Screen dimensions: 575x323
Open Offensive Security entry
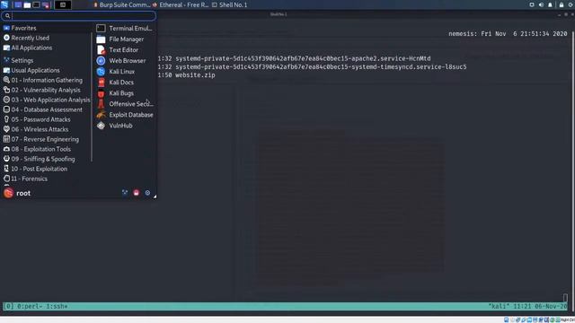pos(125,104)
